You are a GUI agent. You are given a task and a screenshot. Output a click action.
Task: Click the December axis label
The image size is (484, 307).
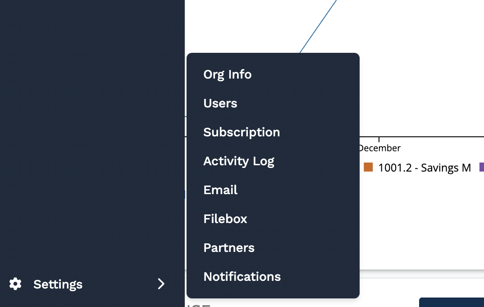tap(380, 148)
